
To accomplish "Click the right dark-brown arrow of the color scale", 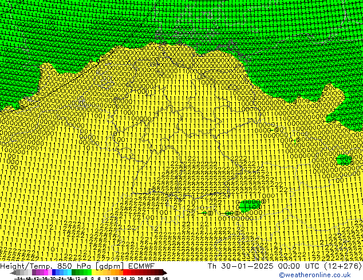I will pos(165,273).
